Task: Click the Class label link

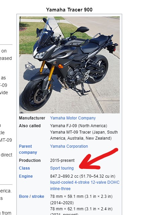Action: [x=24, y=168]
